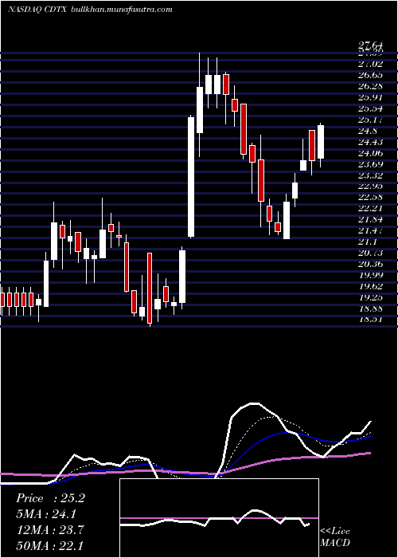Click the Price : 25.2 readout
398x558 pixels.
50,498
